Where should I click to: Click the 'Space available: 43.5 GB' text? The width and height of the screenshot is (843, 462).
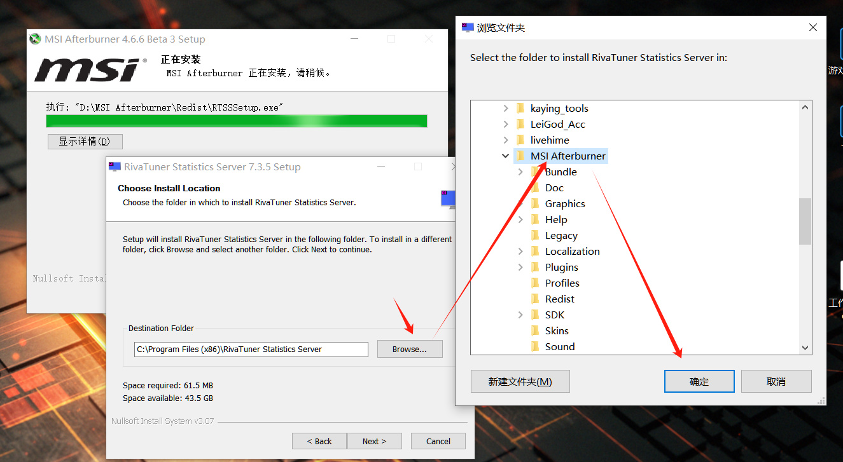point(168,398)
